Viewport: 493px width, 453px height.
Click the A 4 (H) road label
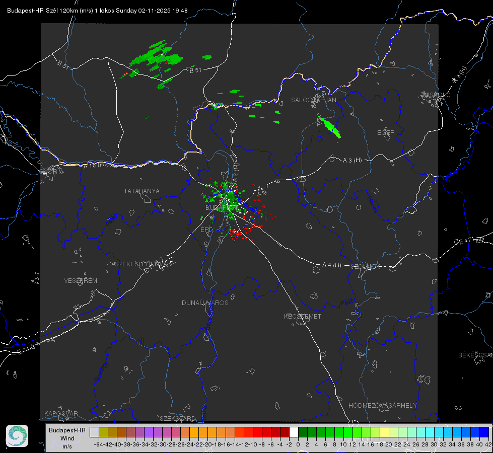tap(332, 265)
